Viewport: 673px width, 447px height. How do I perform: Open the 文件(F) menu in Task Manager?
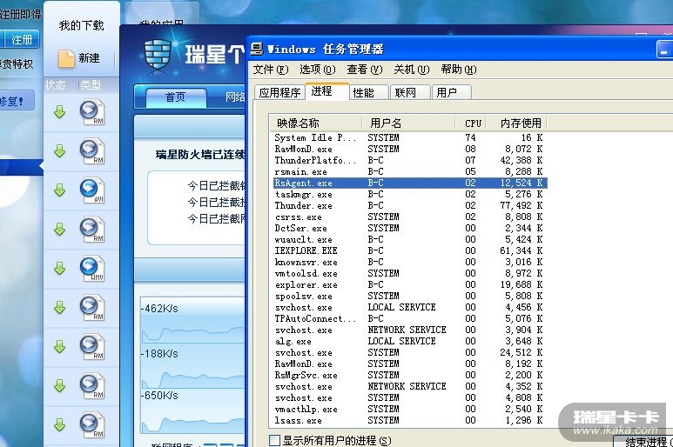pyautogui.click(x=271, y=70)
